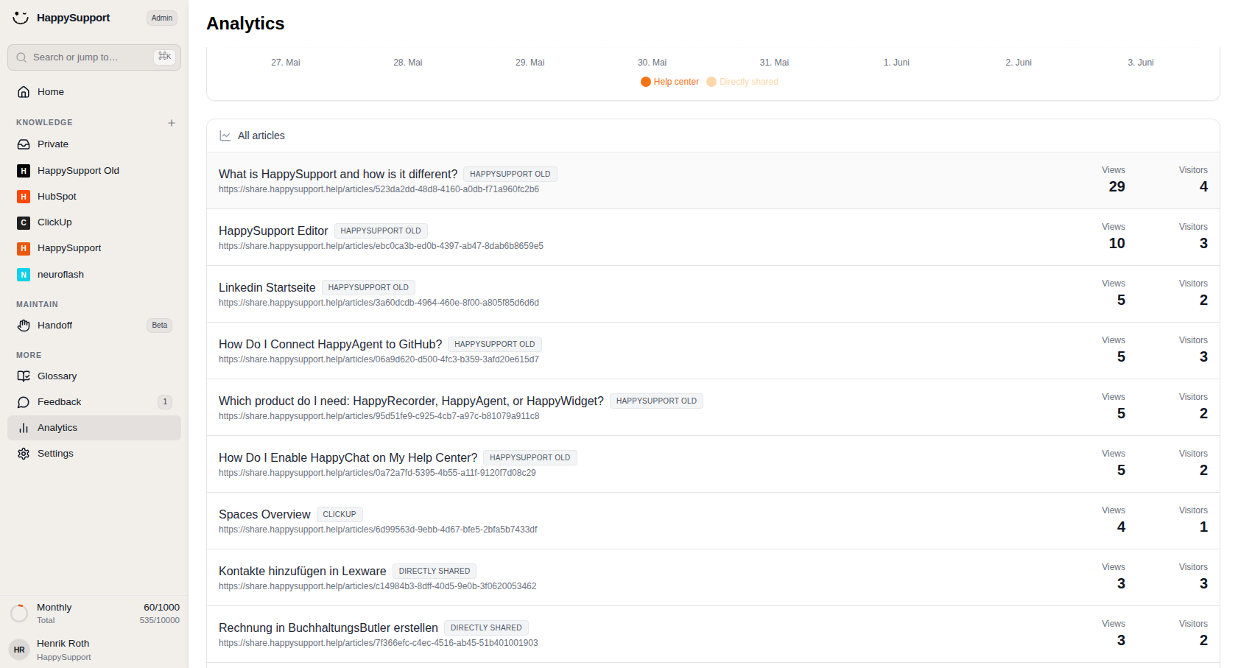Screen dimensions: 1238x668
Task: Open the neuroflash space
Action: 94,275
